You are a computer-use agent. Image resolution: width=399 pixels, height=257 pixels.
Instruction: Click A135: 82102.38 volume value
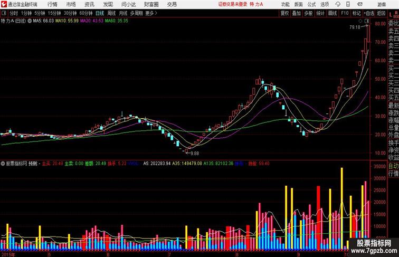[218, 164]
